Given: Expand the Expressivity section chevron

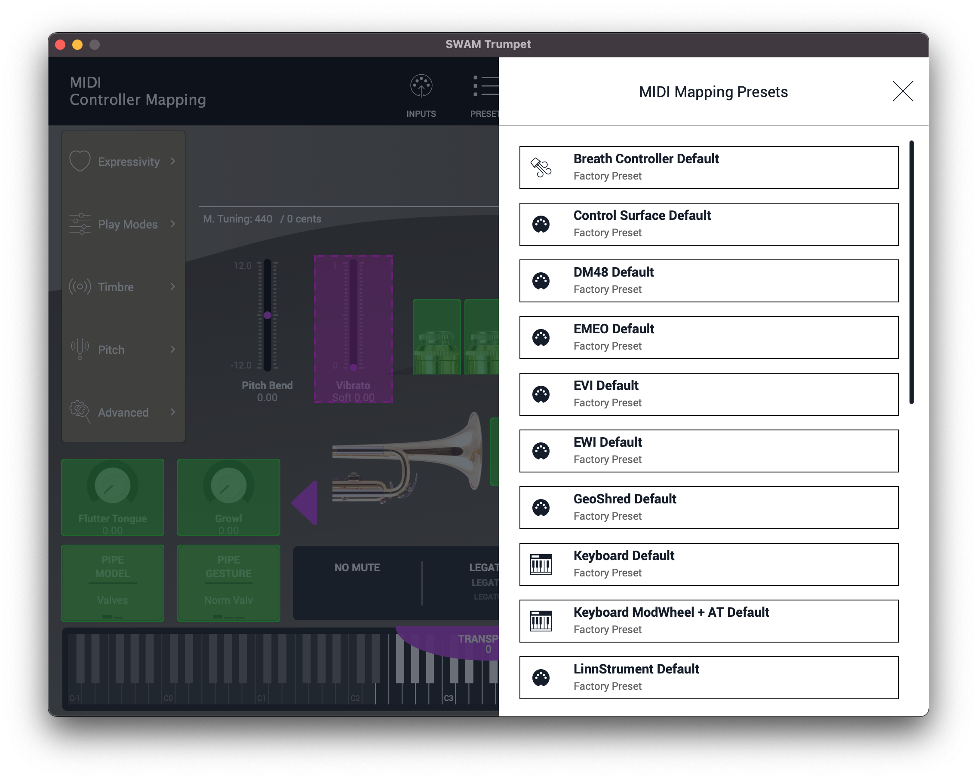Looking at the screenshot, I should coord(172,161).
